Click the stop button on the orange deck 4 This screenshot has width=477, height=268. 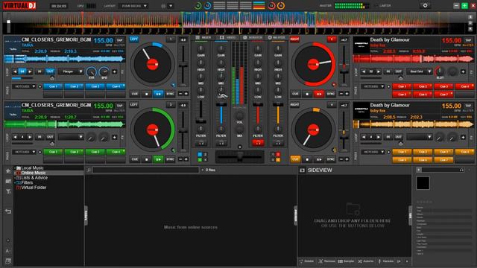click(x=307, y=159)
